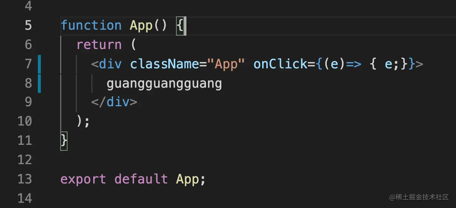
Task: Click the opening div tag name
Action: pos(110,64)
